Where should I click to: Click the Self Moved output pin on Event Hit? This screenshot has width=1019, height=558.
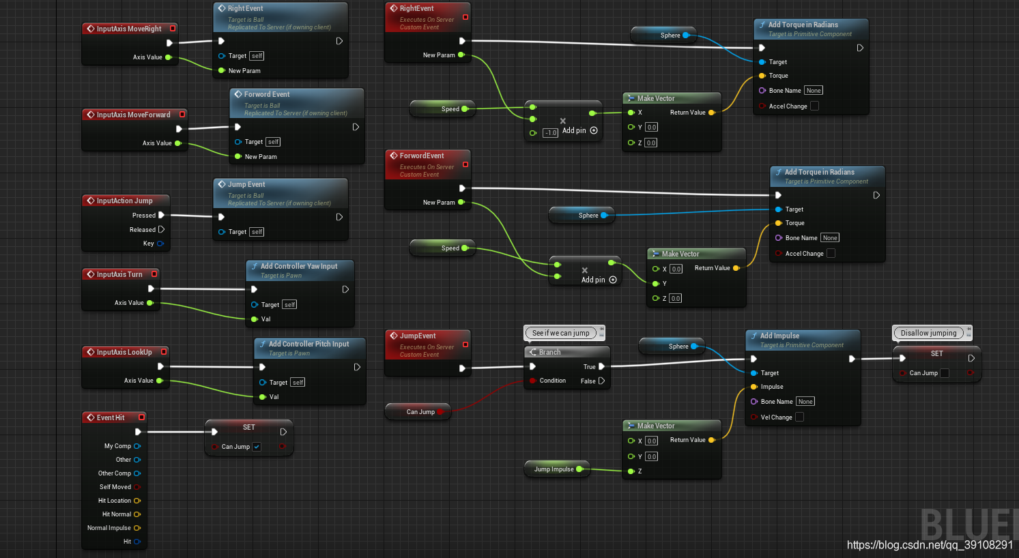(x=137, y=487)
